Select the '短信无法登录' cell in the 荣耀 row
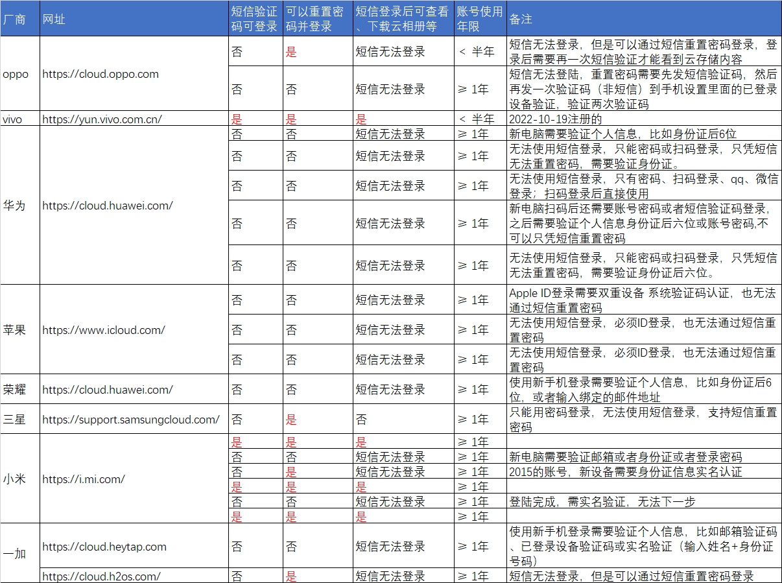The width and height of the screenshot is (782, 583). click(403, 389)
